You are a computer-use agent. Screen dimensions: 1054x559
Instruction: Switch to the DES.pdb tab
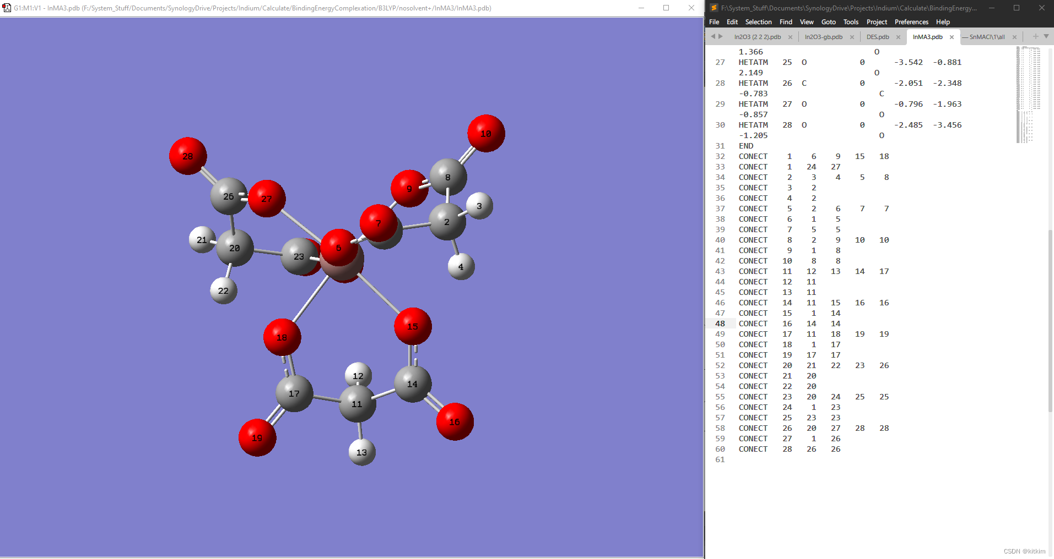(x=878, y=37)
